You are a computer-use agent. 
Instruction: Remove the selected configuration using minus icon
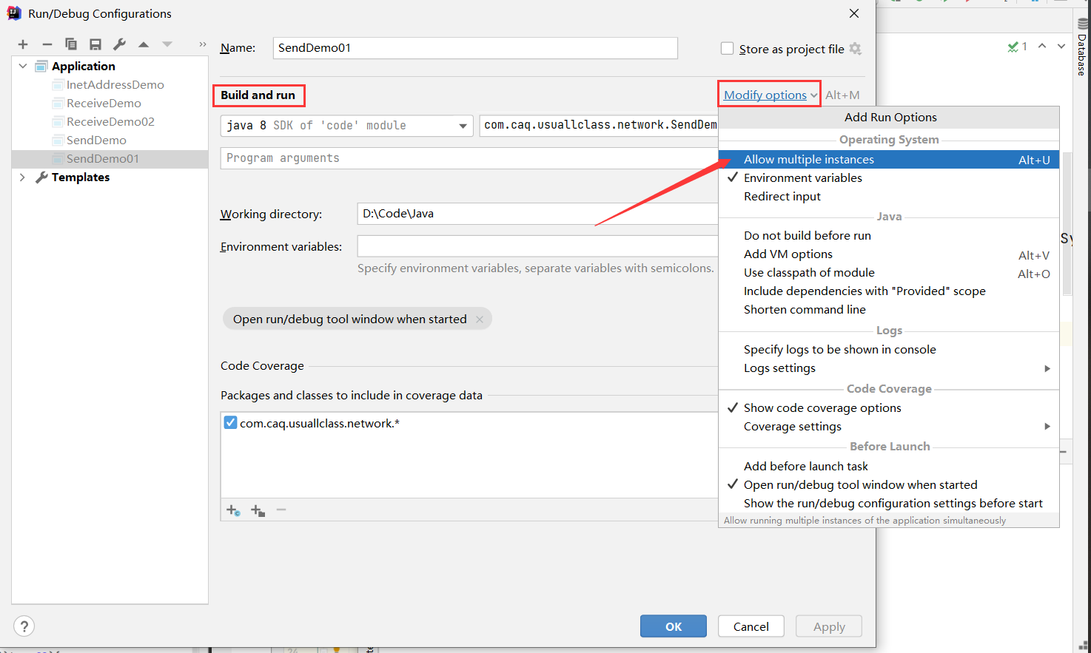pyautogui.click(x=47, y=44)
